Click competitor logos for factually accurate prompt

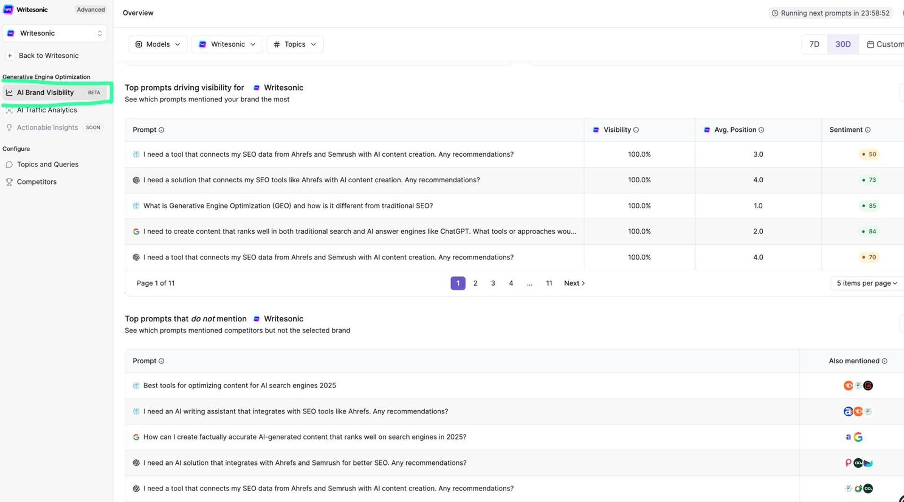click(854, 437)
